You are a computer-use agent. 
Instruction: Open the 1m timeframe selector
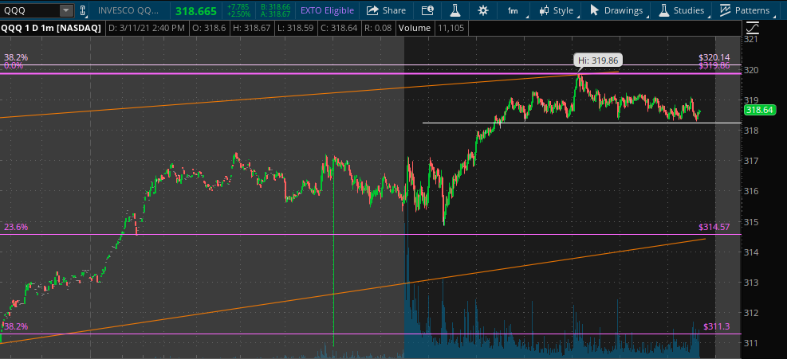[512, 10]
